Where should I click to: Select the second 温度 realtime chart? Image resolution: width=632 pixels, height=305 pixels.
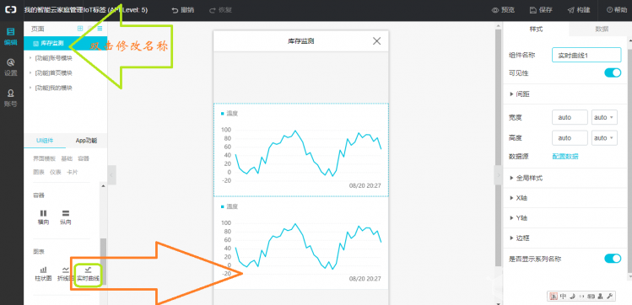(x=301, y=243)
